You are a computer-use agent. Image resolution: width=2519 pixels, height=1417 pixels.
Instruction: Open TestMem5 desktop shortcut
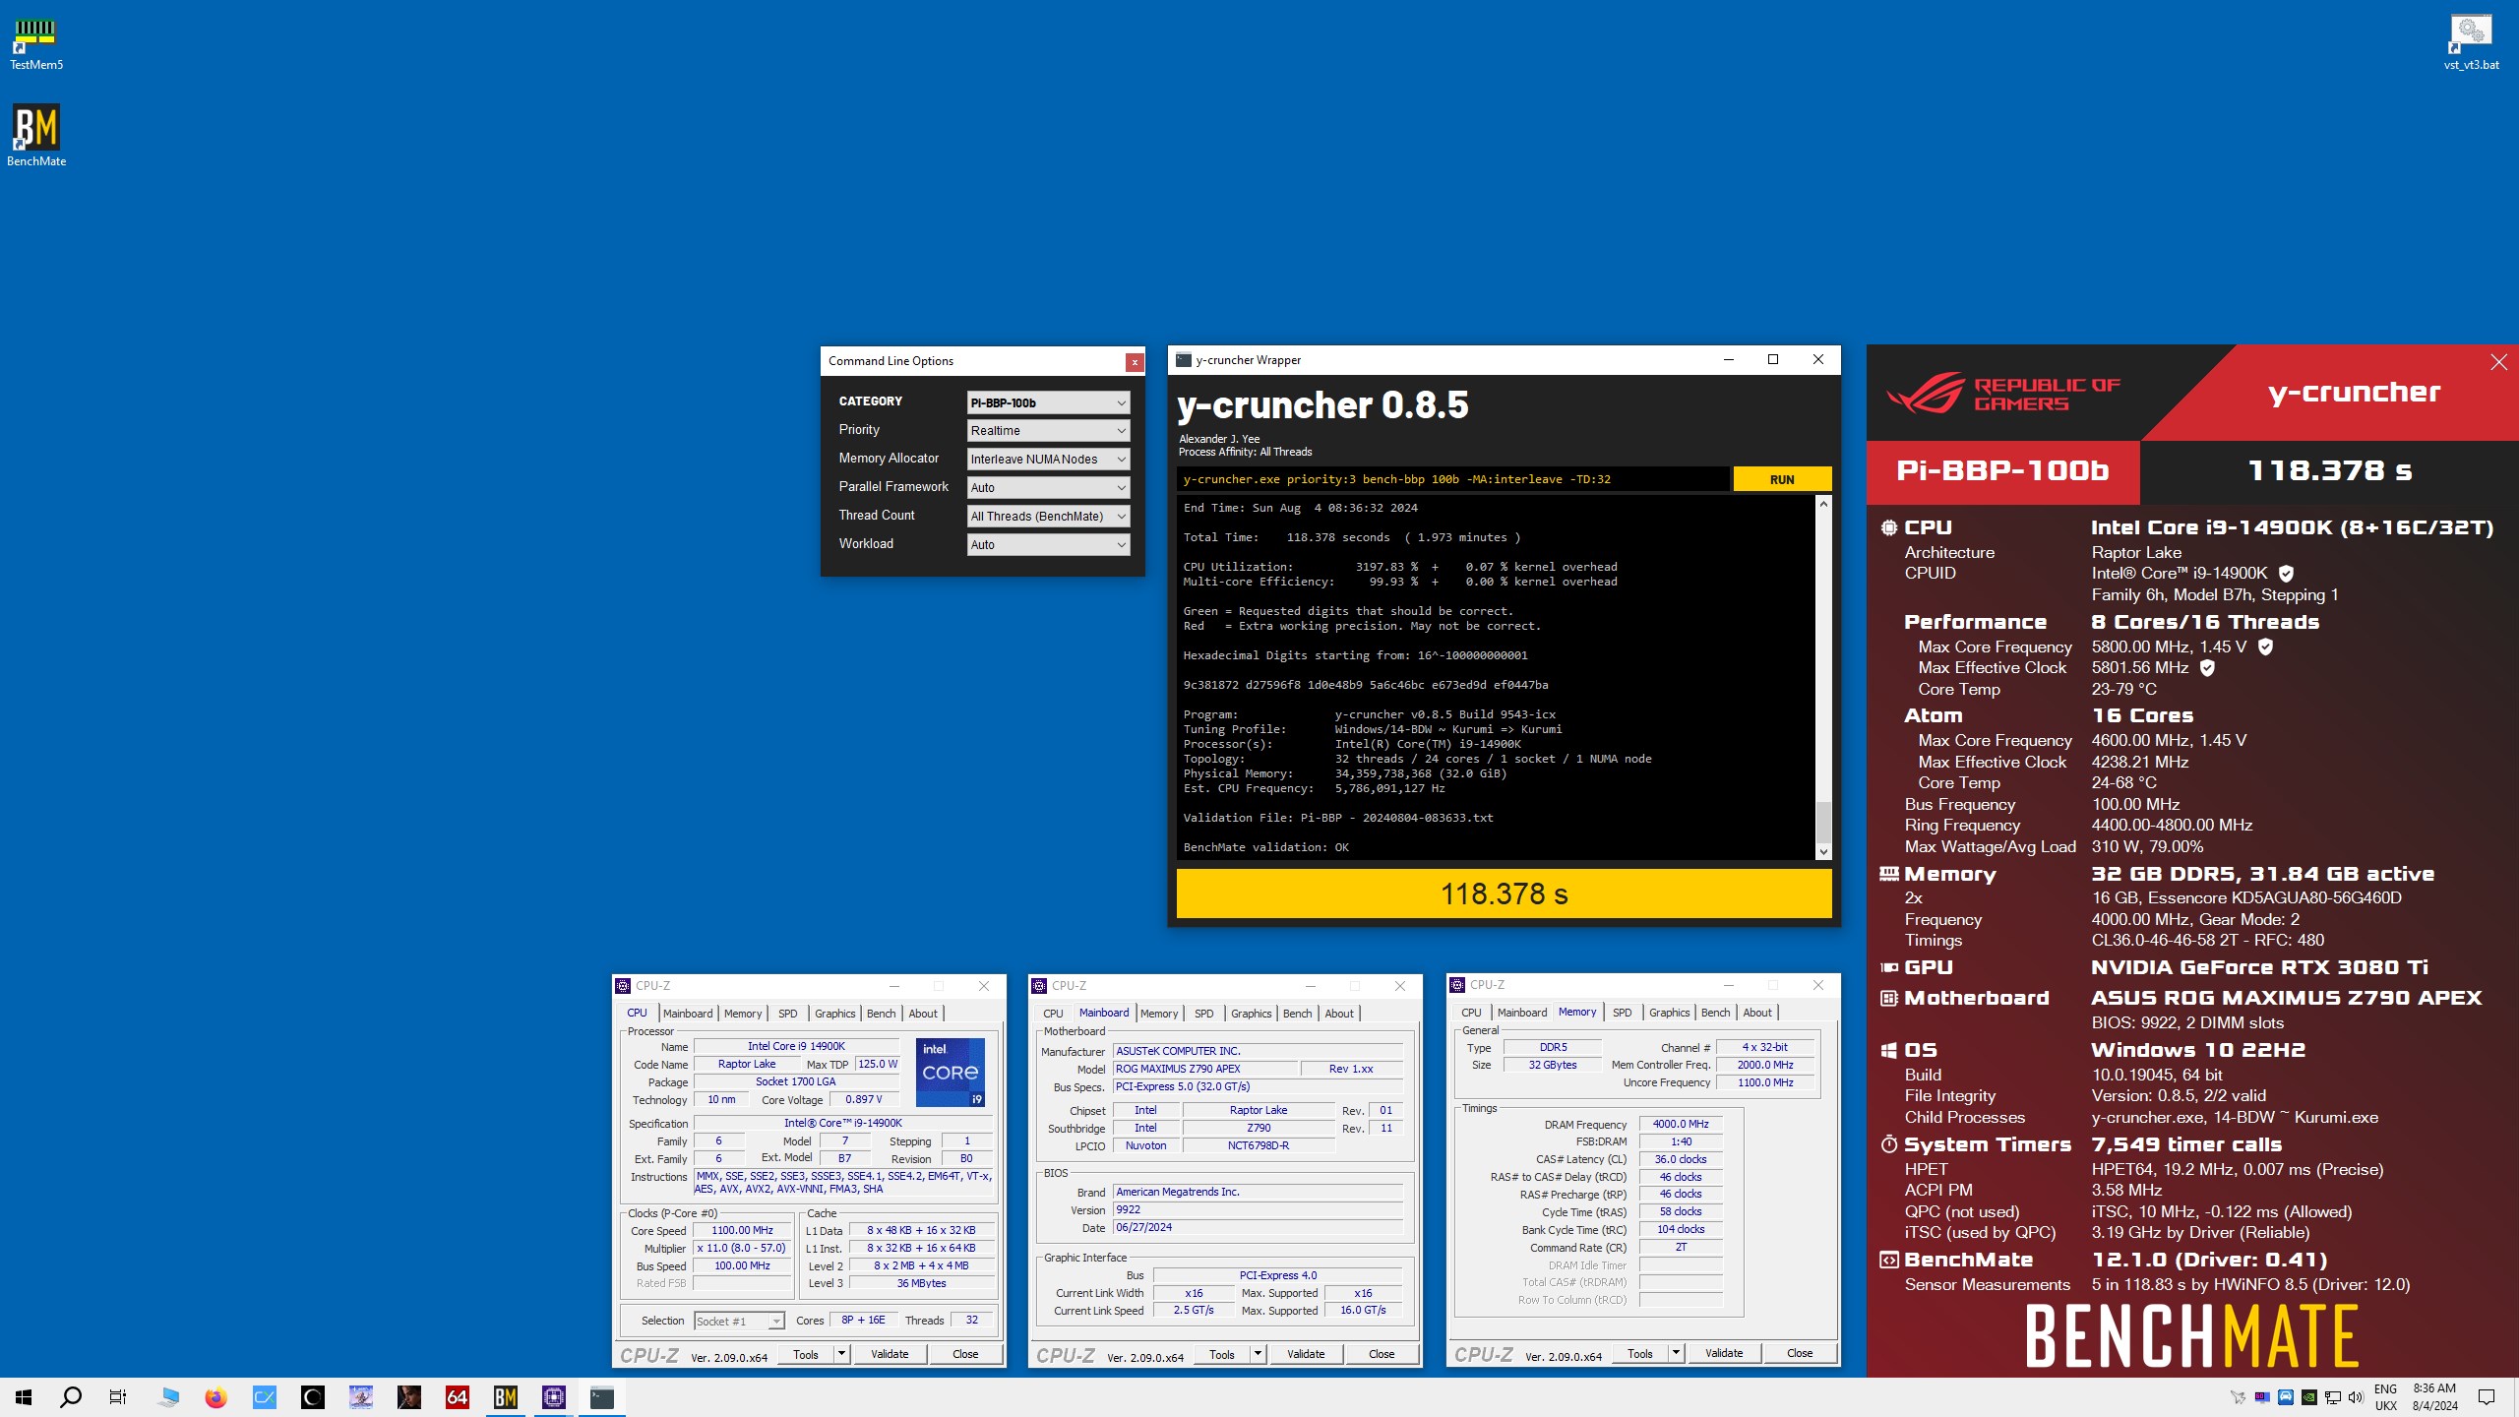point(36,45)
